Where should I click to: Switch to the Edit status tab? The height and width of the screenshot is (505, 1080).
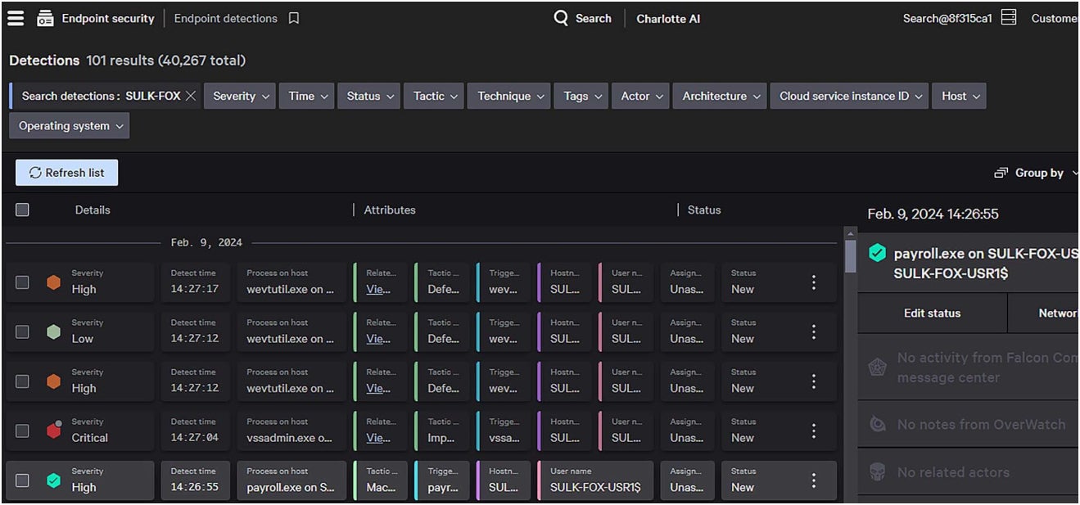tap(932, 313)
